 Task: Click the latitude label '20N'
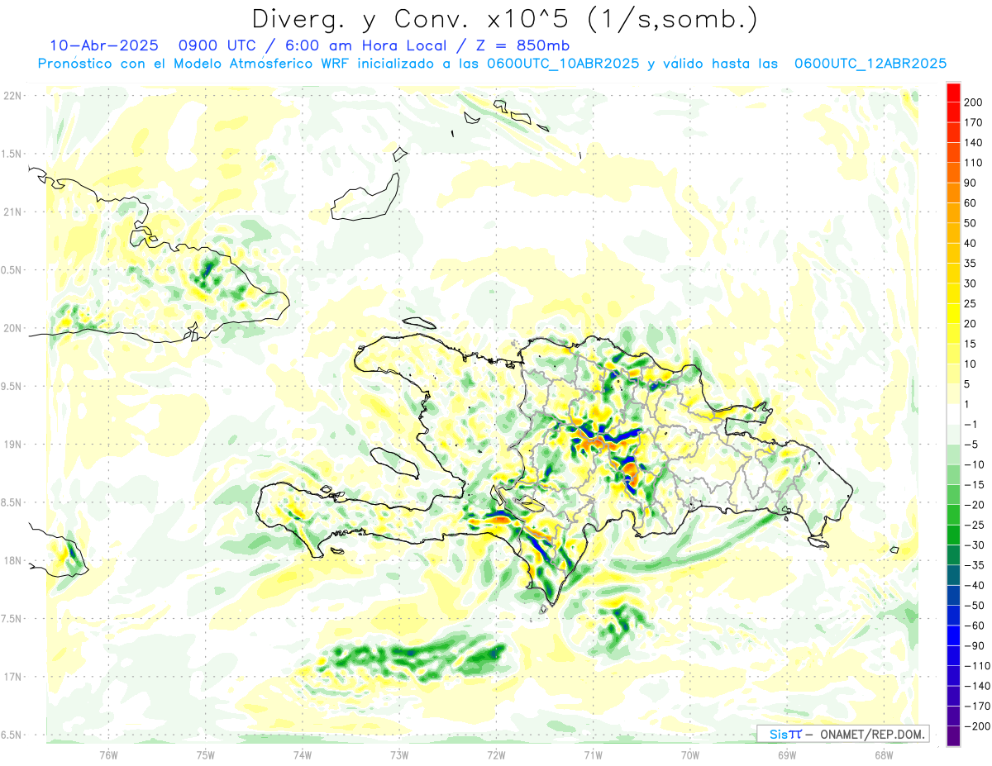tap(12, 328)
